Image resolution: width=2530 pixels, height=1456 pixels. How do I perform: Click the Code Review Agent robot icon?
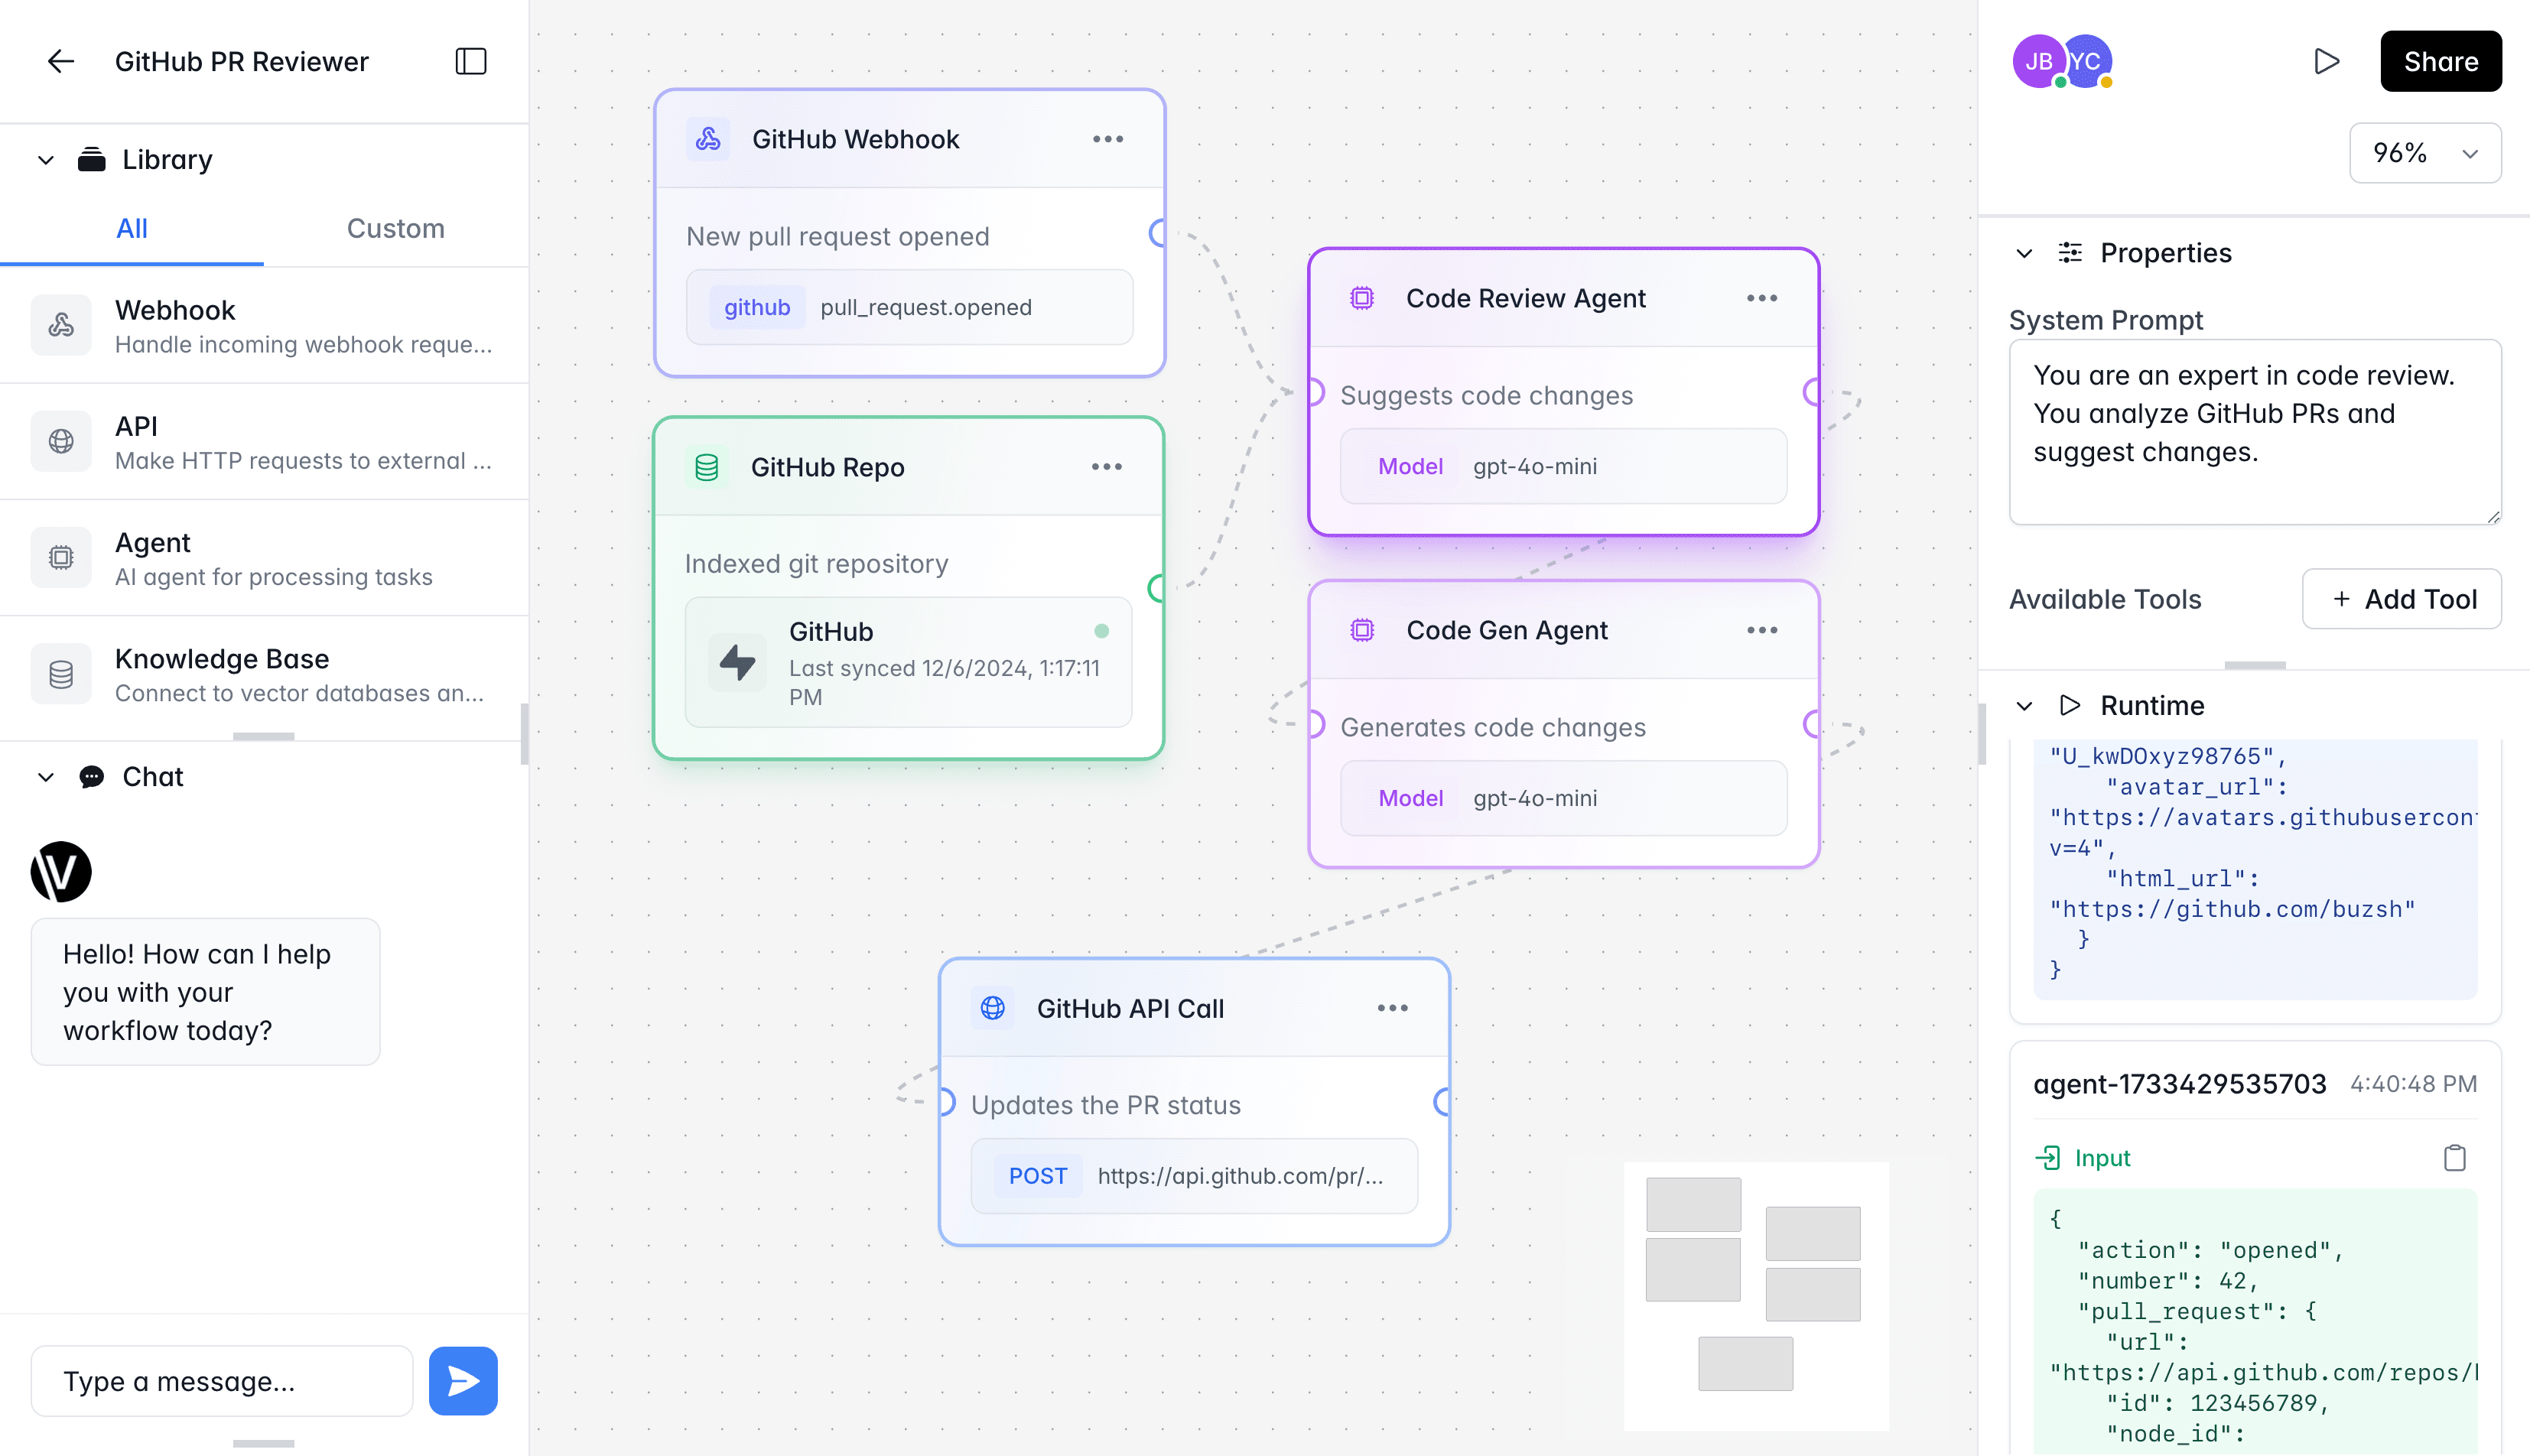click(1362, 297)
